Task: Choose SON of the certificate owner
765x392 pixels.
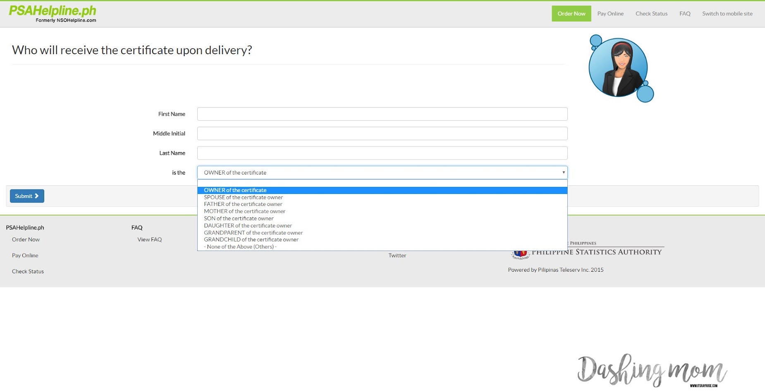Action: (382, 218)
